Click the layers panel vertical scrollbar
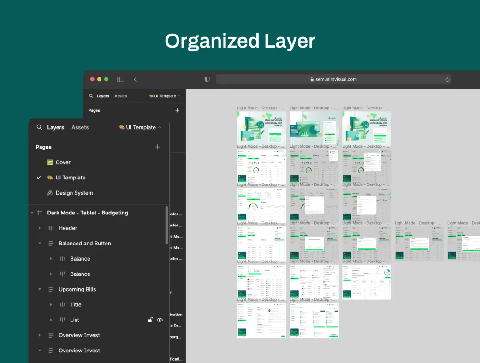 click(166, 225)
